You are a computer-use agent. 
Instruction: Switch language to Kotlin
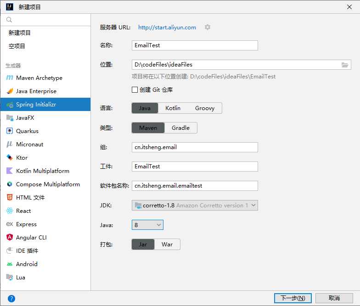(173, 108)
